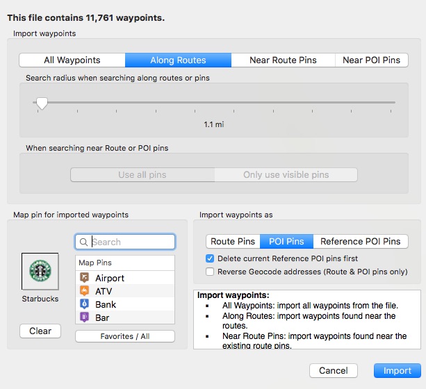Image resolution: width=426 pixels, height=389 pixels.
Task: Choose Reference POI Pins import type
Action: [x=360, y=242]
